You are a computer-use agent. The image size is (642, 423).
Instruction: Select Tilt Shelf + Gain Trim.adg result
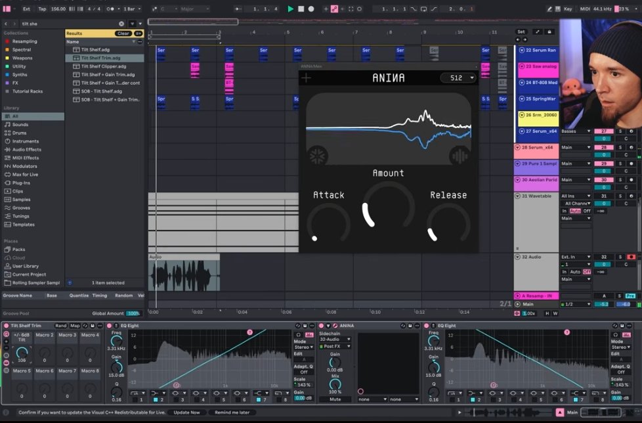click(108, 74)
